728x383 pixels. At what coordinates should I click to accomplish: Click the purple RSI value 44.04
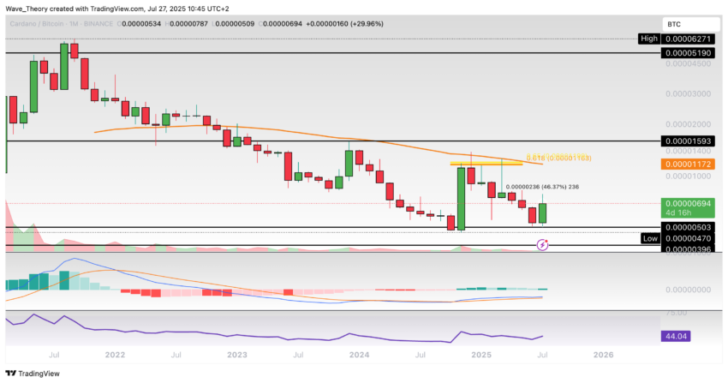(x=676, y=336)
